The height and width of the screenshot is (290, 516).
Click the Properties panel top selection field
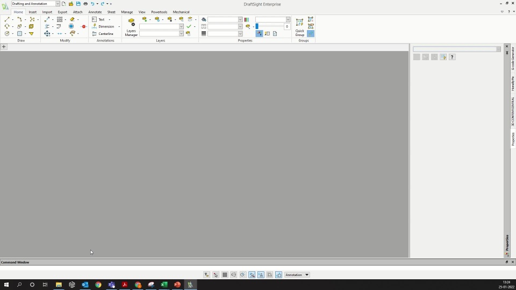[457, 49]
